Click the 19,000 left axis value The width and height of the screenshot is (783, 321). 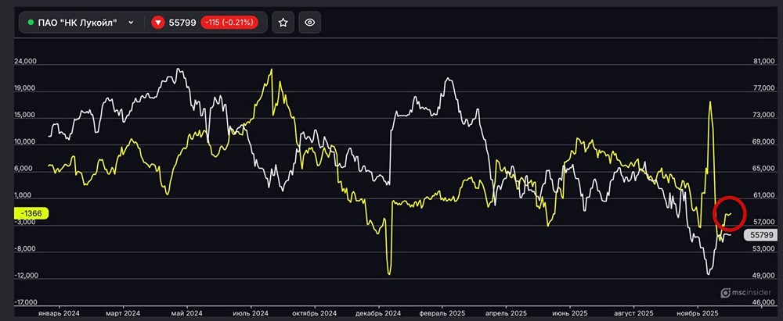click(26, 88)
